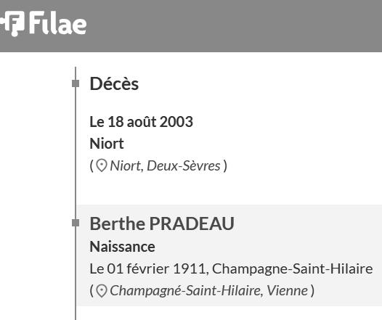Click the Filae logo icon
This screenshot has height=320, width=382.
(x=12, y=24)
